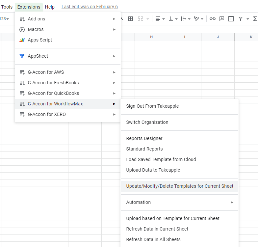This screenshot has width=258, height=247.
Task: Select Load Saved Template from Cloud
Action: click(180, 159)
